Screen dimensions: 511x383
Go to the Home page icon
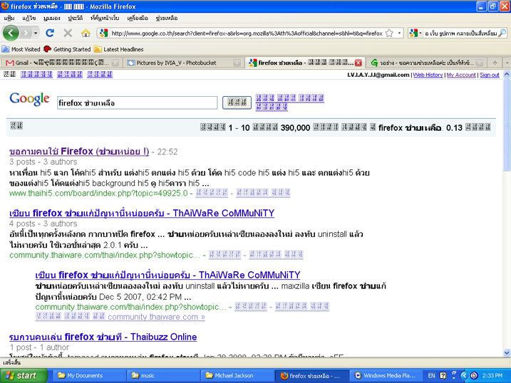pos(86,33)
